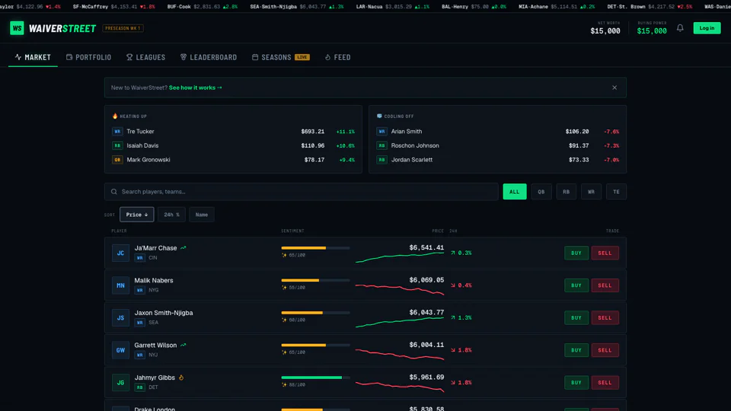The width and height of the screenshot is (731, 411).
Task: Click the QB badge next to Mark Gronowski
Action: pyautogui.click(x=117, y=160)
